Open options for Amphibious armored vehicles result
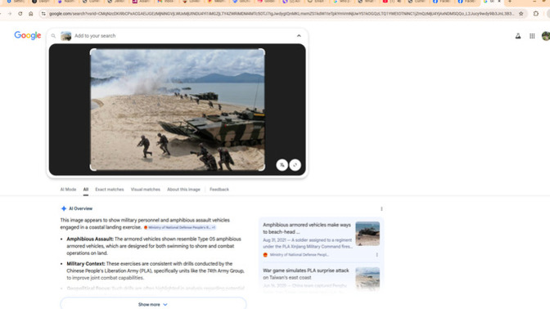The width and height of the screenshot is (550, 309). tap(377, 255)
